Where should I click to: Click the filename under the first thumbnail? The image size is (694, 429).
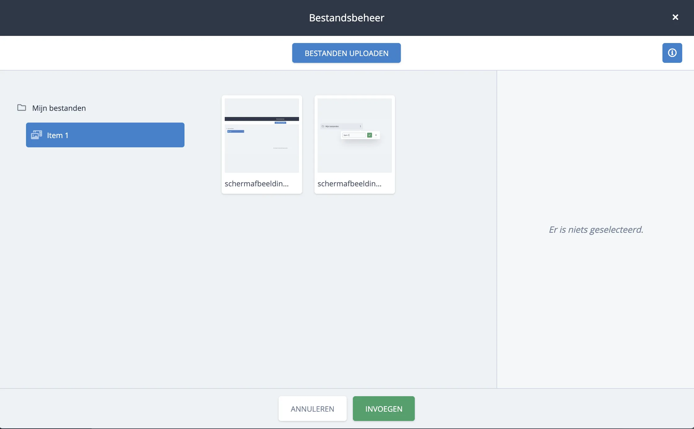coord(257,184)
